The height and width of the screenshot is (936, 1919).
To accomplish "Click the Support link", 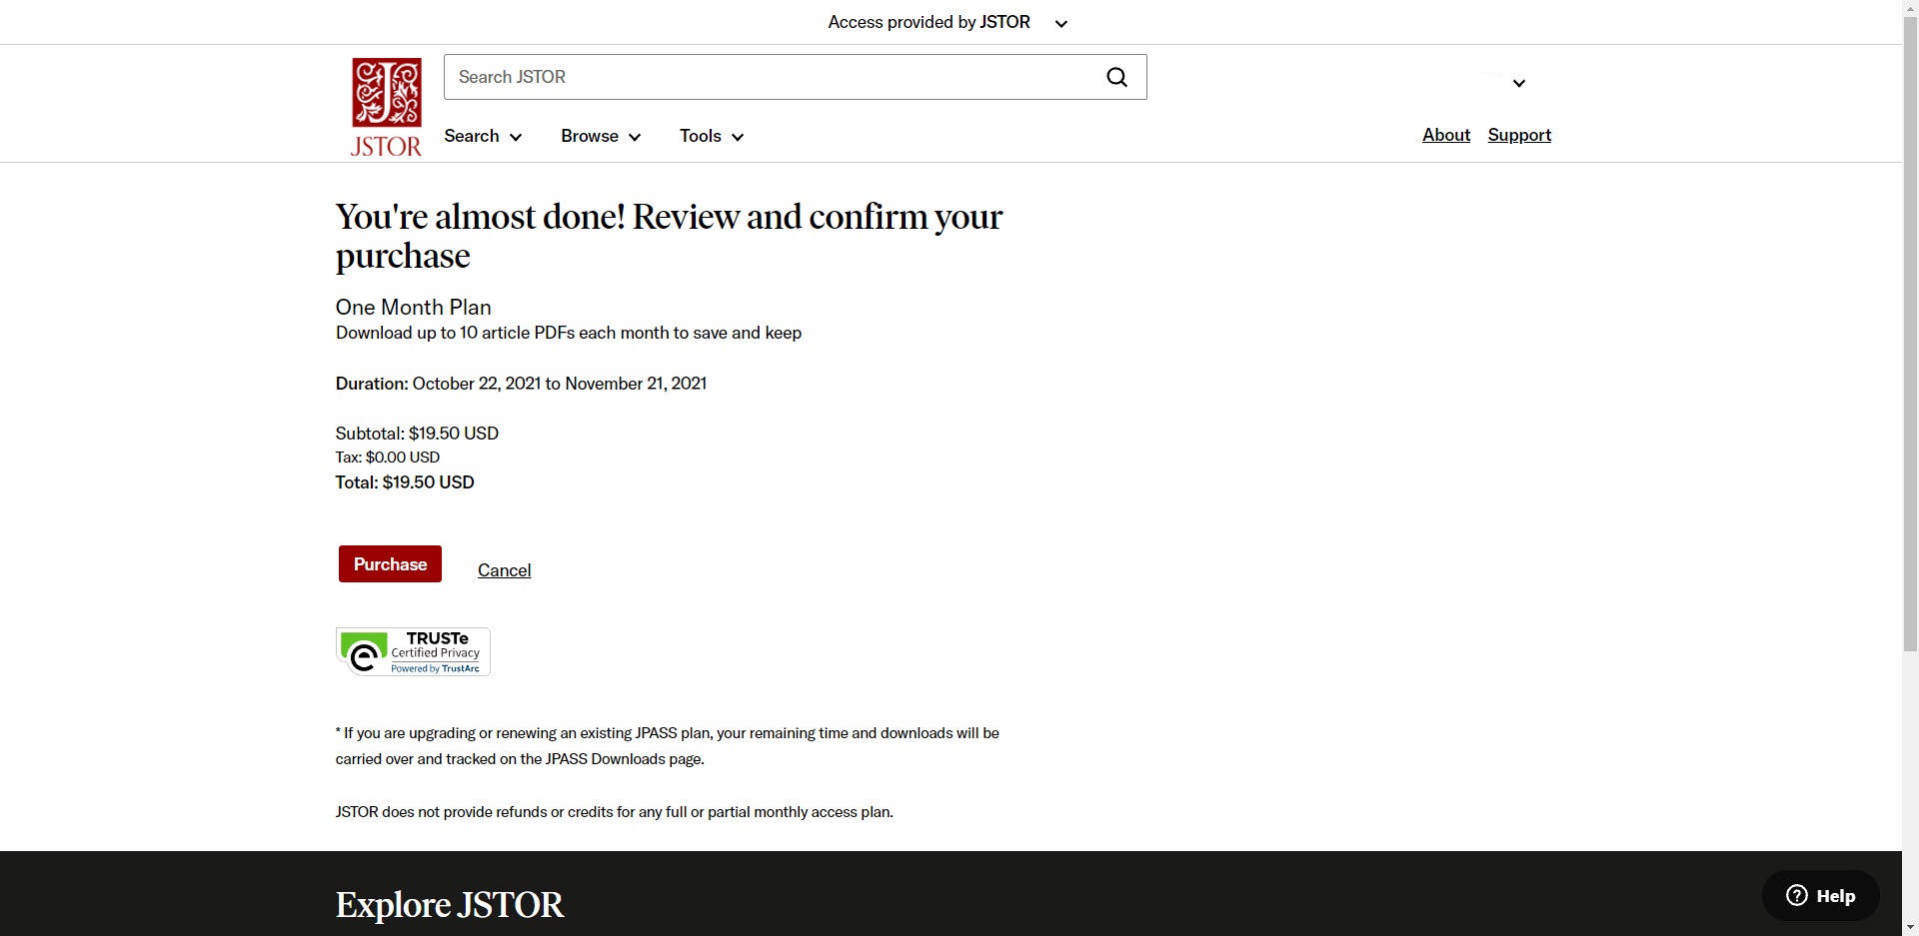I will point(1519,135).
